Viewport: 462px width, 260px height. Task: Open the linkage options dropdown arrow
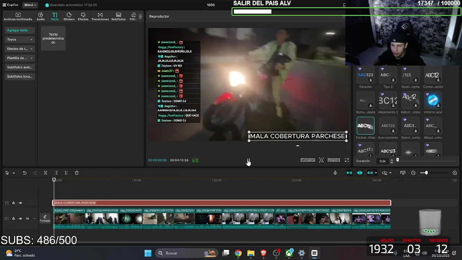pyautogui.click(x=376, y=173)
